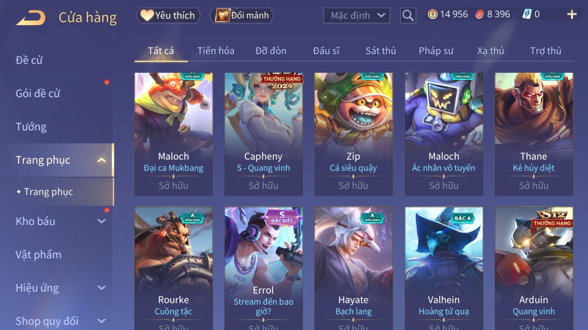
Task: Open Đổi mảnh chest exchange
Action: (x=241, y=16)
